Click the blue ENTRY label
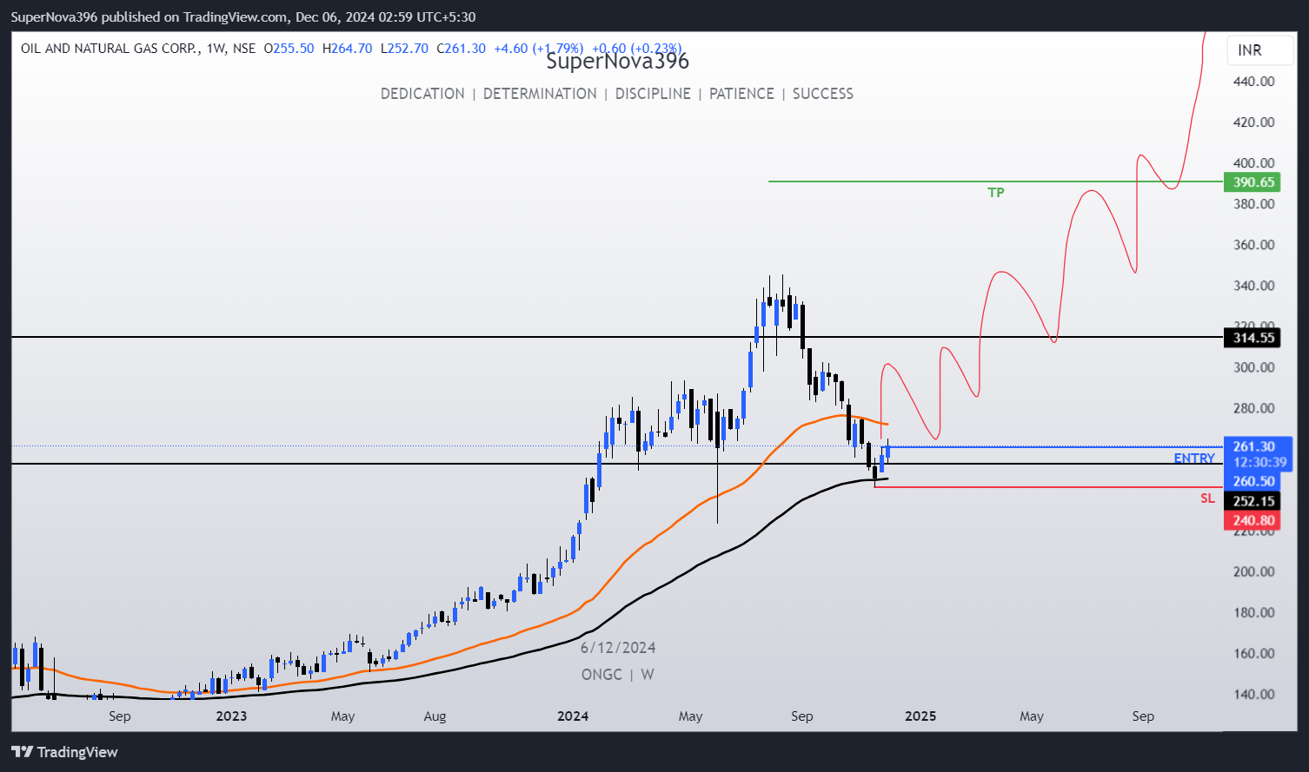 [x=1194, y=458]
